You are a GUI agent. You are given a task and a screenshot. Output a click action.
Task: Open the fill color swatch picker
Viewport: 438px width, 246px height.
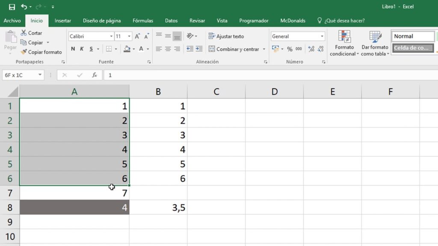133,49
